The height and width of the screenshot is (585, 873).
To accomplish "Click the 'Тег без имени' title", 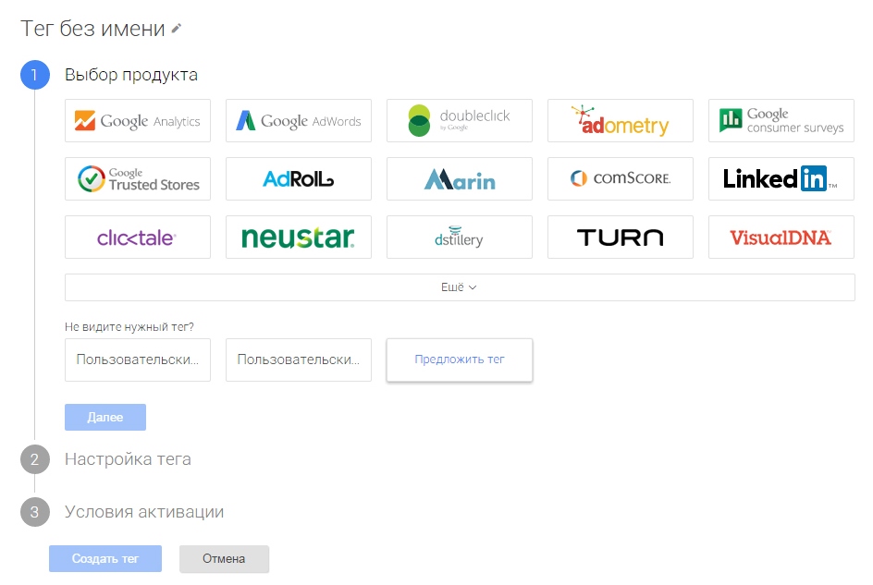I will click(x=92, y=29).
